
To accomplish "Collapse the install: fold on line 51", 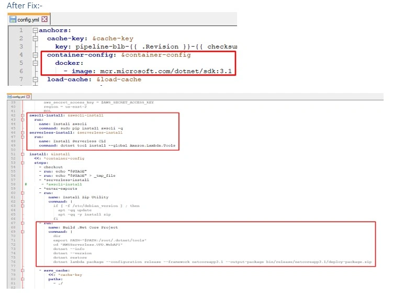I will click(x=23, y=154).
